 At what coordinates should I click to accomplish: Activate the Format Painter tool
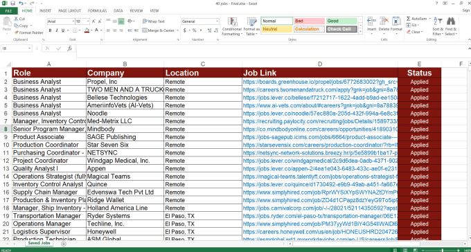click(28, 33)
